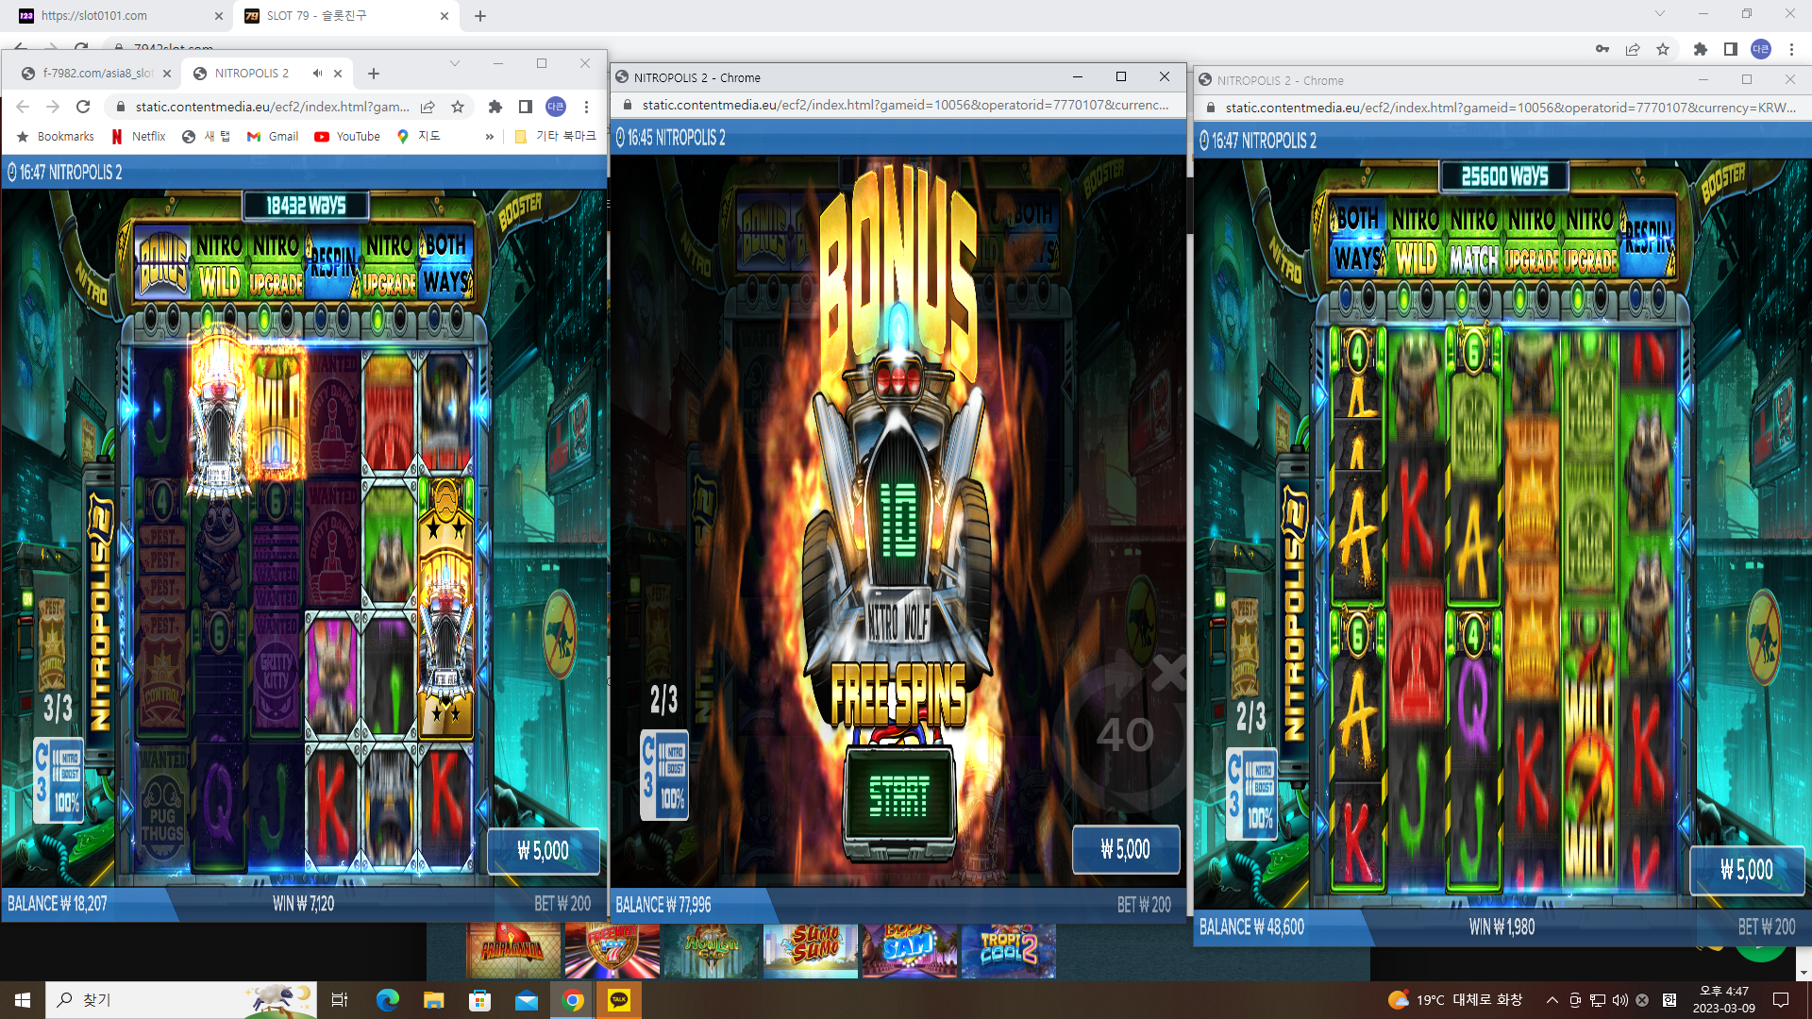Screen dimensions: 1812x1019
Task: Show hidden system tray icons
Action: (x=1552, y=1000)
